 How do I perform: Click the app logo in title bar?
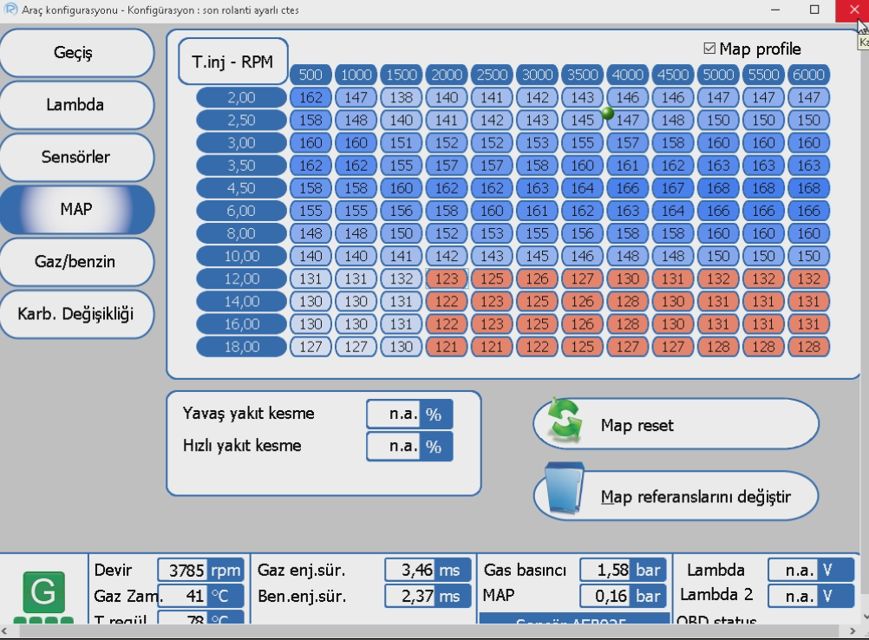pyautogui.click(x=10, y=9)
